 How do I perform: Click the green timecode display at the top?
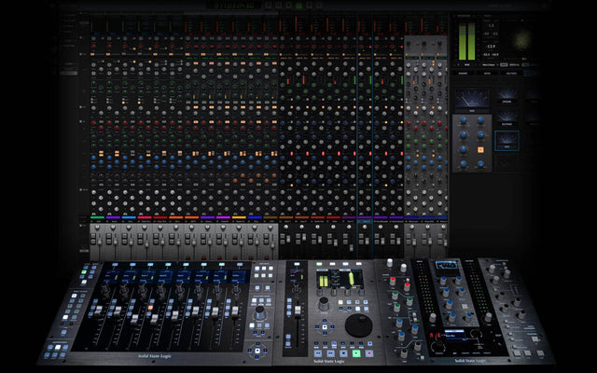[x=234, y=6]
